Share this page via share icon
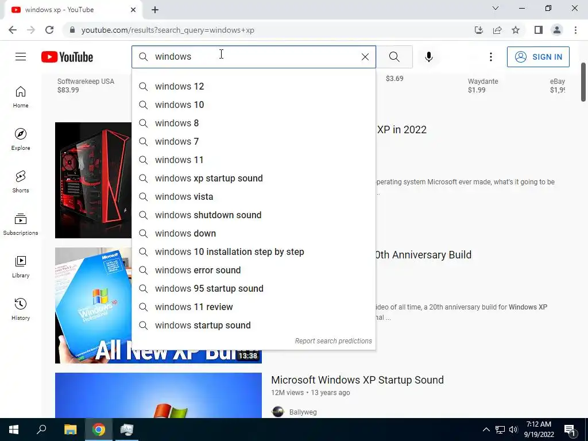The height and width of the screenshot is (441, 588). [497, 30]
